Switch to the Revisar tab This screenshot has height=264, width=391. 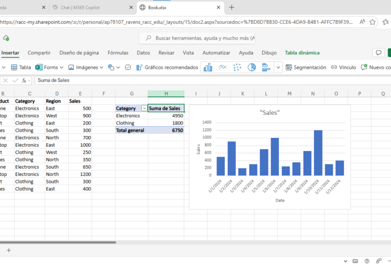tap(166, 53)
